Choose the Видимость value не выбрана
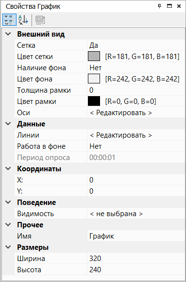 (116, 214)
